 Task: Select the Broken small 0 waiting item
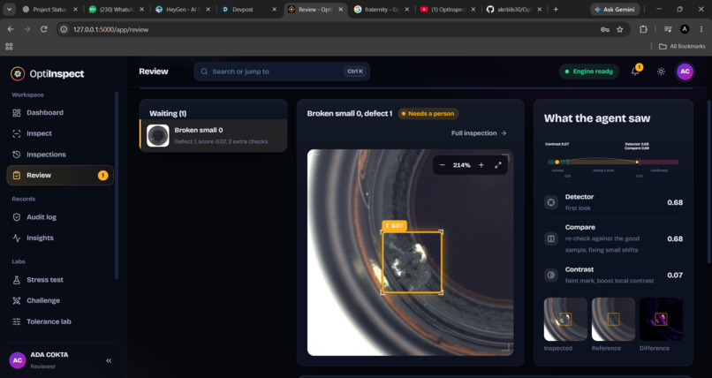click(x=214, y=136)
